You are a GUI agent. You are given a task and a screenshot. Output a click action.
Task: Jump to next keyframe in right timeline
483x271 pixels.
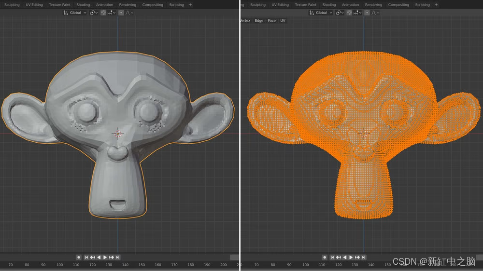(x=357, y=257)
